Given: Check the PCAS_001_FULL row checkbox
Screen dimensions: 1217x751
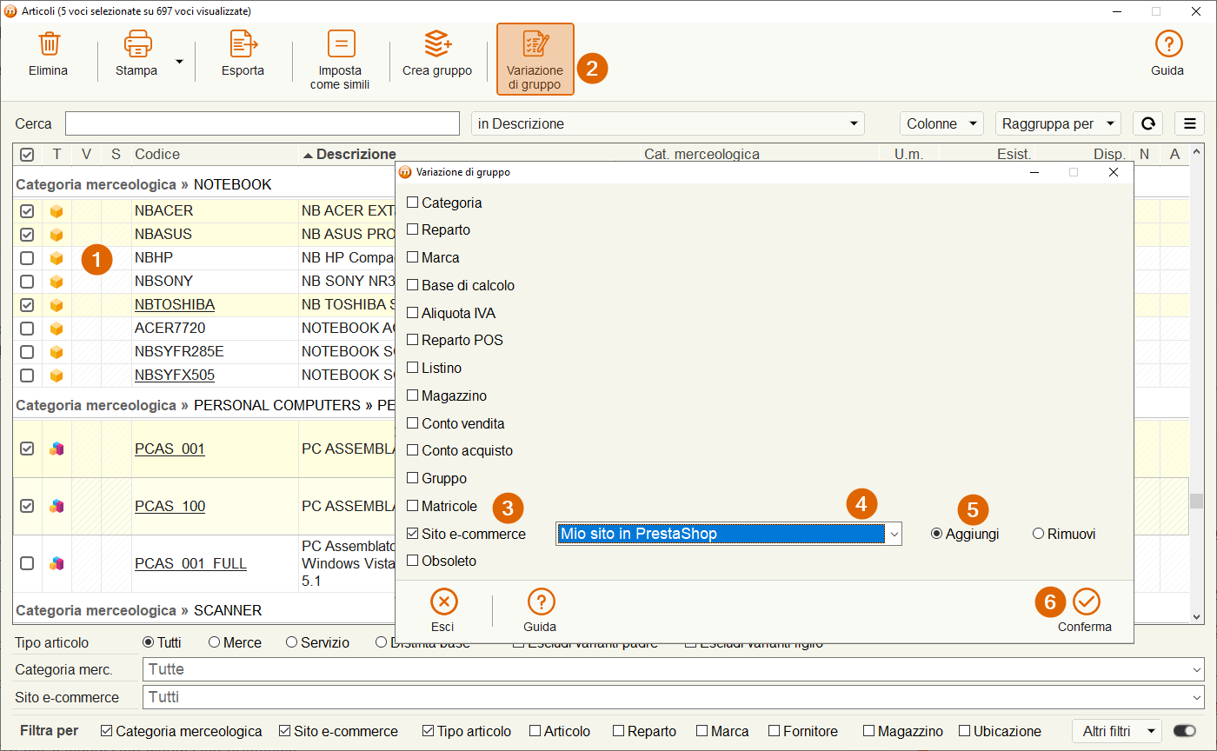Looking at the screenshot, I should [x=27, y=563].
